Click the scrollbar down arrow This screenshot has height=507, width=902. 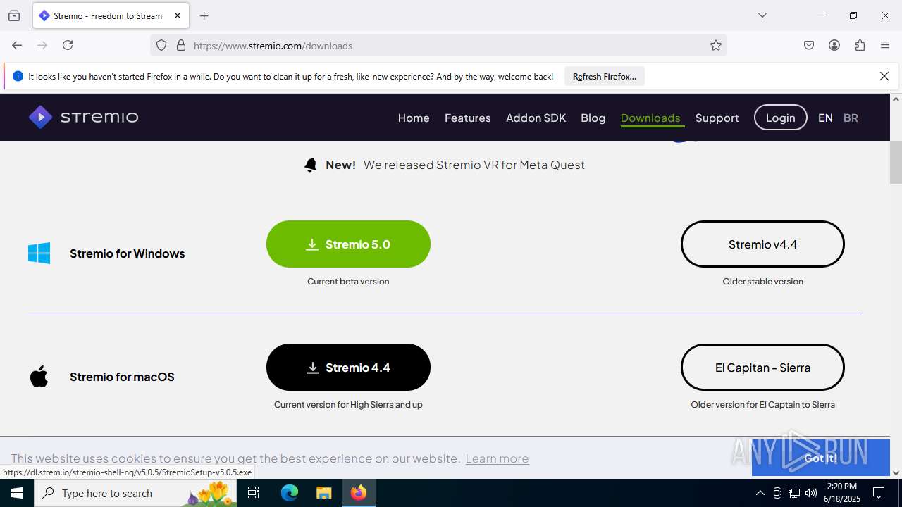click(x=896, y=472)
